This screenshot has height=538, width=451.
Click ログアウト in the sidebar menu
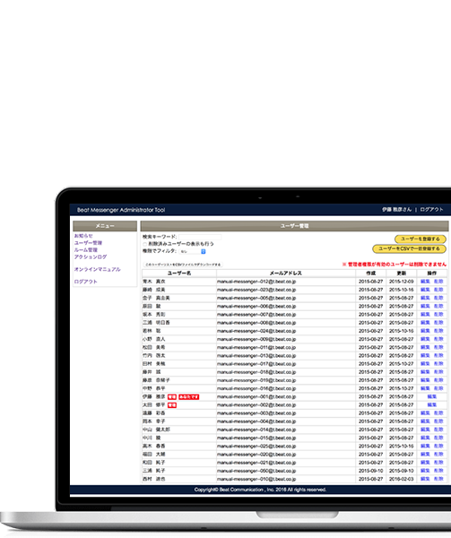click(86, 282)
